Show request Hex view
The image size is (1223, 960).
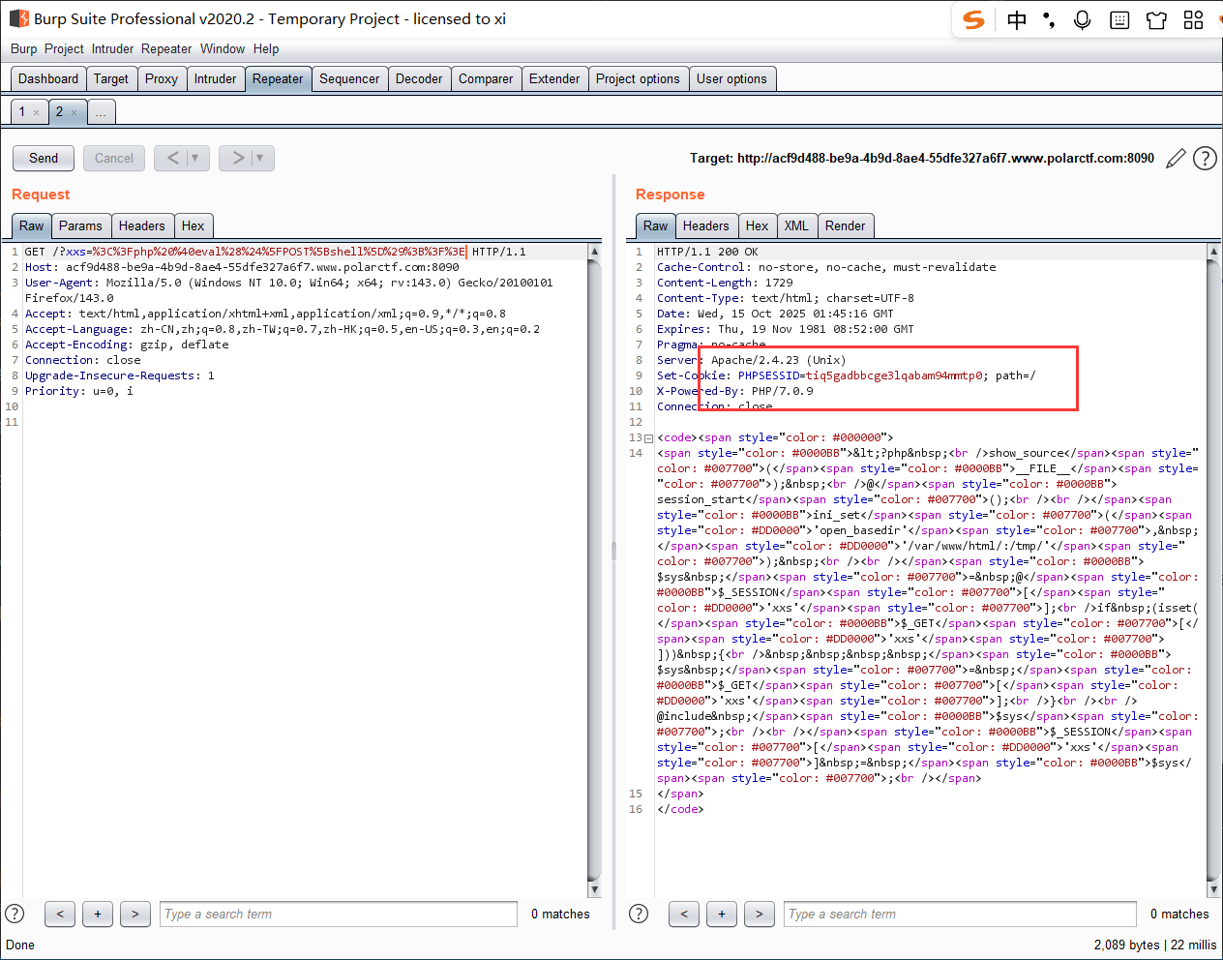pyautogui.click(x=194, y=225)
